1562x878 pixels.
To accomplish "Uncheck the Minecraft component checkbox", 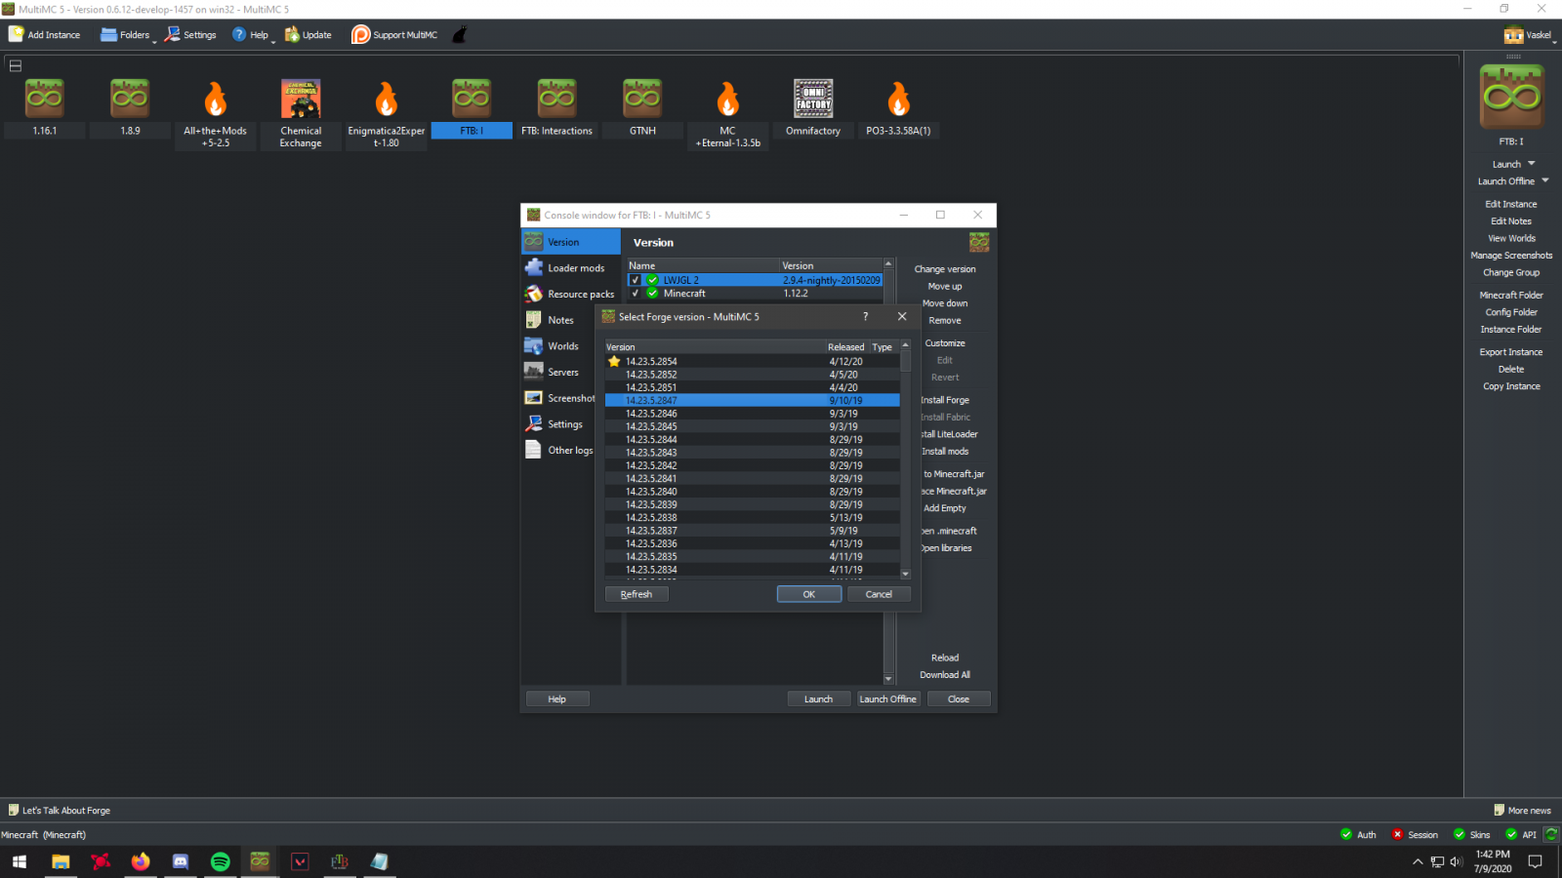I will [635, 293].
